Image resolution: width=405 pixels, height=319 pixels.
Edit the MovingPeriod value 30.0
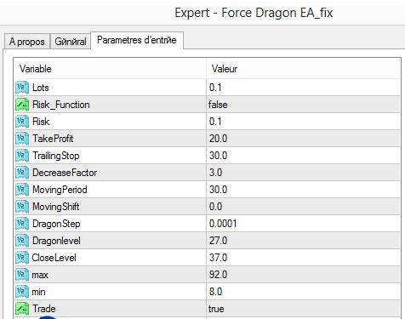[303, 190]
